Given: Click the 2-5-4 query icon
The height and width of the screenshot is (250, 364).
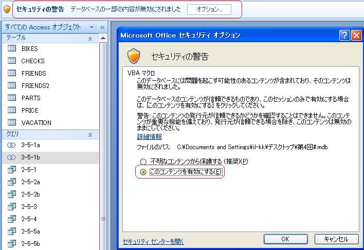Looking at the screenshot, I should [x=12, y=219].
